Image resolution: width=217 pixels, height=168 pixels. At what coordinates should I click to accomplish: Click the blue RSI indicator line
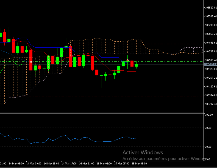point(68,138)
